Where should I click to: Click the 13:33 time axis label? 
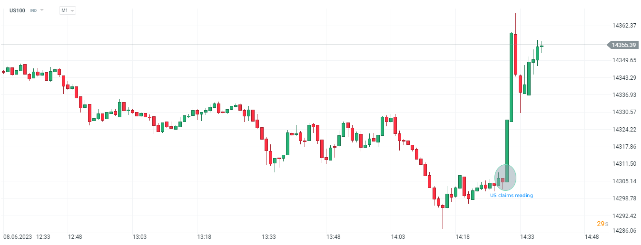pos(269,237)
